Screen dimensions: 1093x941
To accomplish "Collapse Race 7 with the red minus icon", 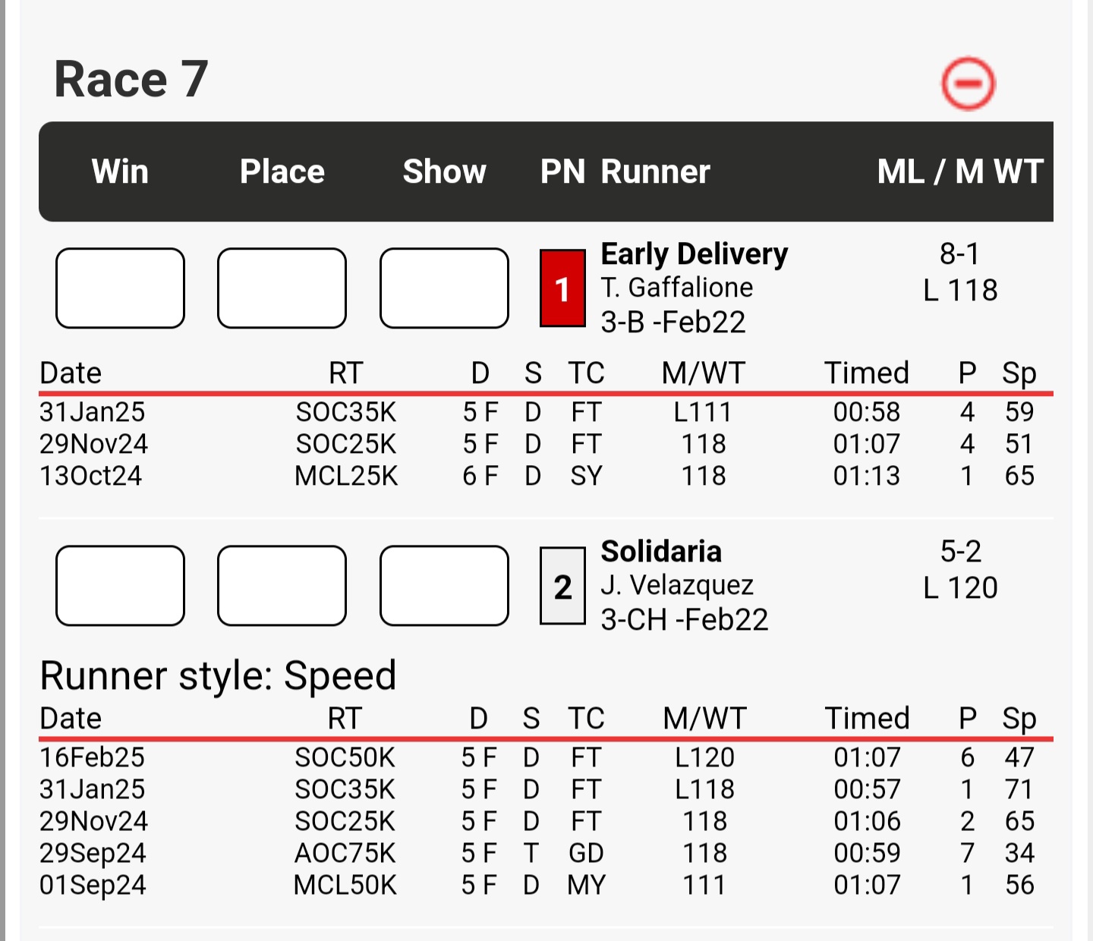I will [x=968, y=83].
